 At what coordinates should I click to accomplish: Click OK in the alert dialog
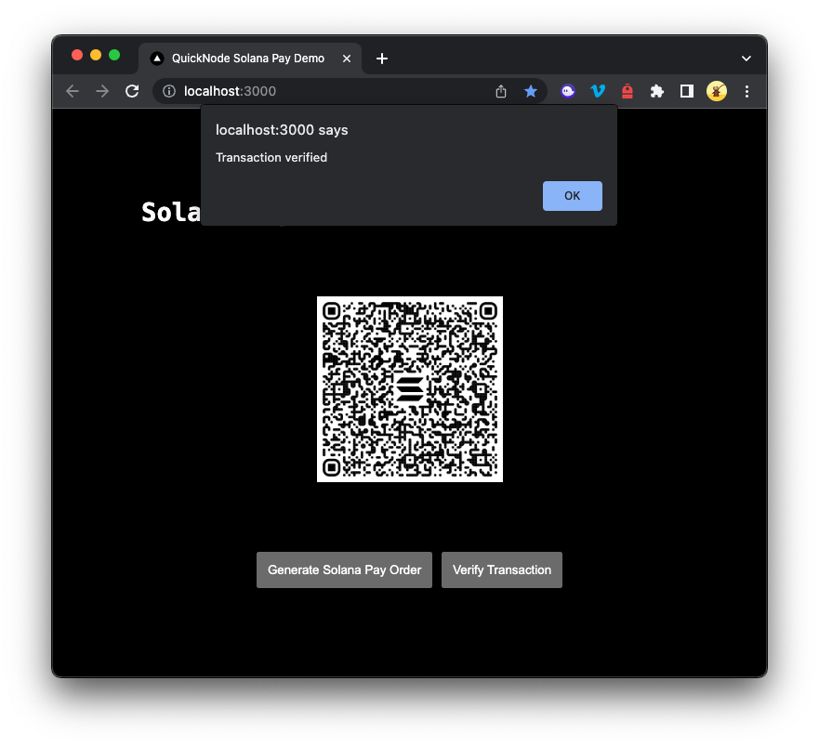point(572,196)
